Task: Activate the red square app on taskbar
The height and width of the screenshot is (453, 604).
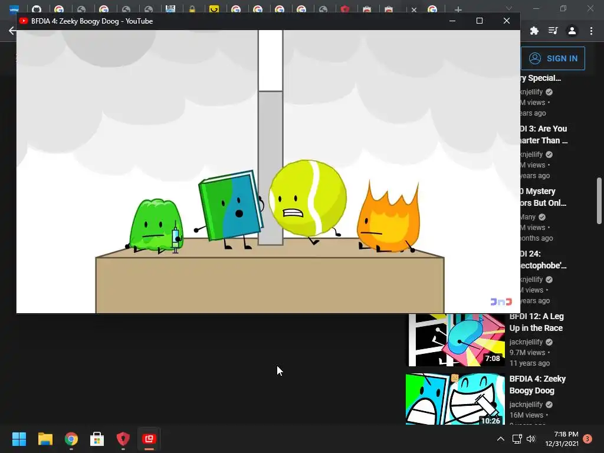Action: click(x=149, y=439)
